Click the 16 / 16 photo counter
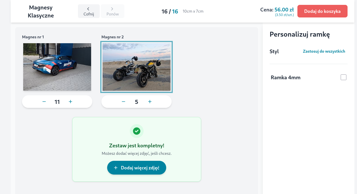This screenshot has height=194, width=357. [170, 11]
